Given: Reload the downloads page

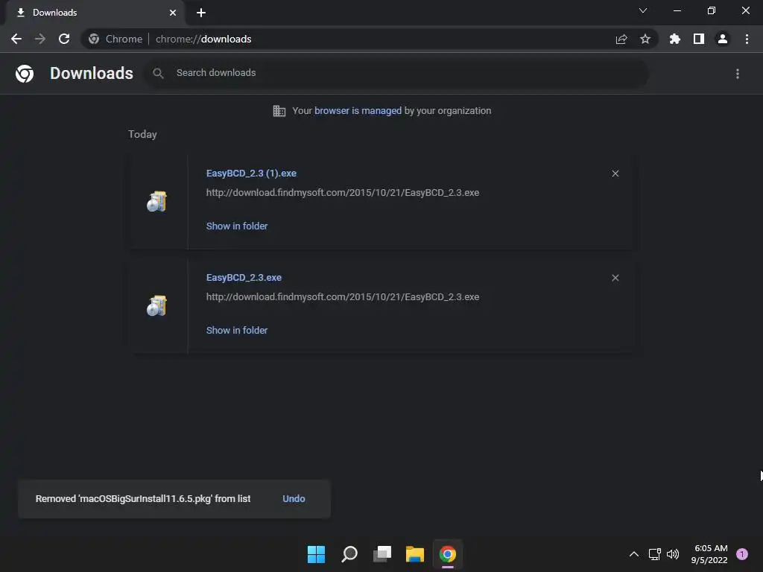Looking at the screenshot, I should click(64, 39).
